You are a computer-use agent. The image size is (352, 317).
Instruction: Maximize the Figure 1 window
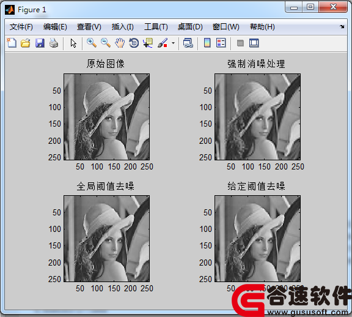coord(310,7)
